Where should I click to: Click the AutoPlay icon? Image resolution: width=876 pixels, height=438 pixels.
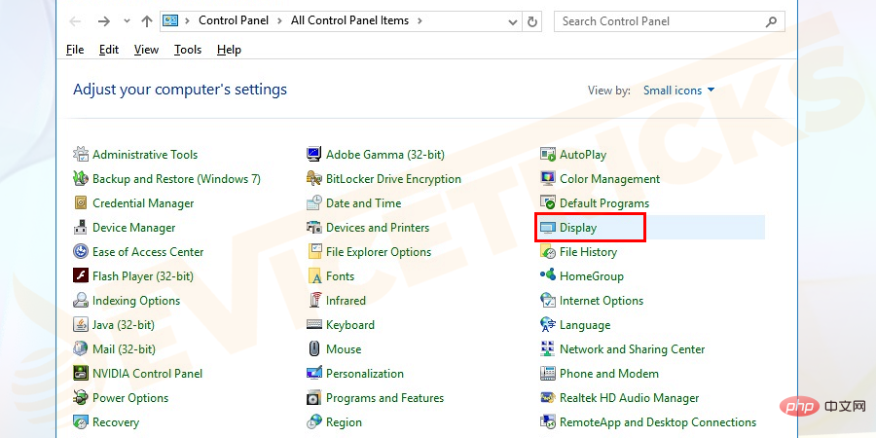pyautogui.click(x=548, y=154)
